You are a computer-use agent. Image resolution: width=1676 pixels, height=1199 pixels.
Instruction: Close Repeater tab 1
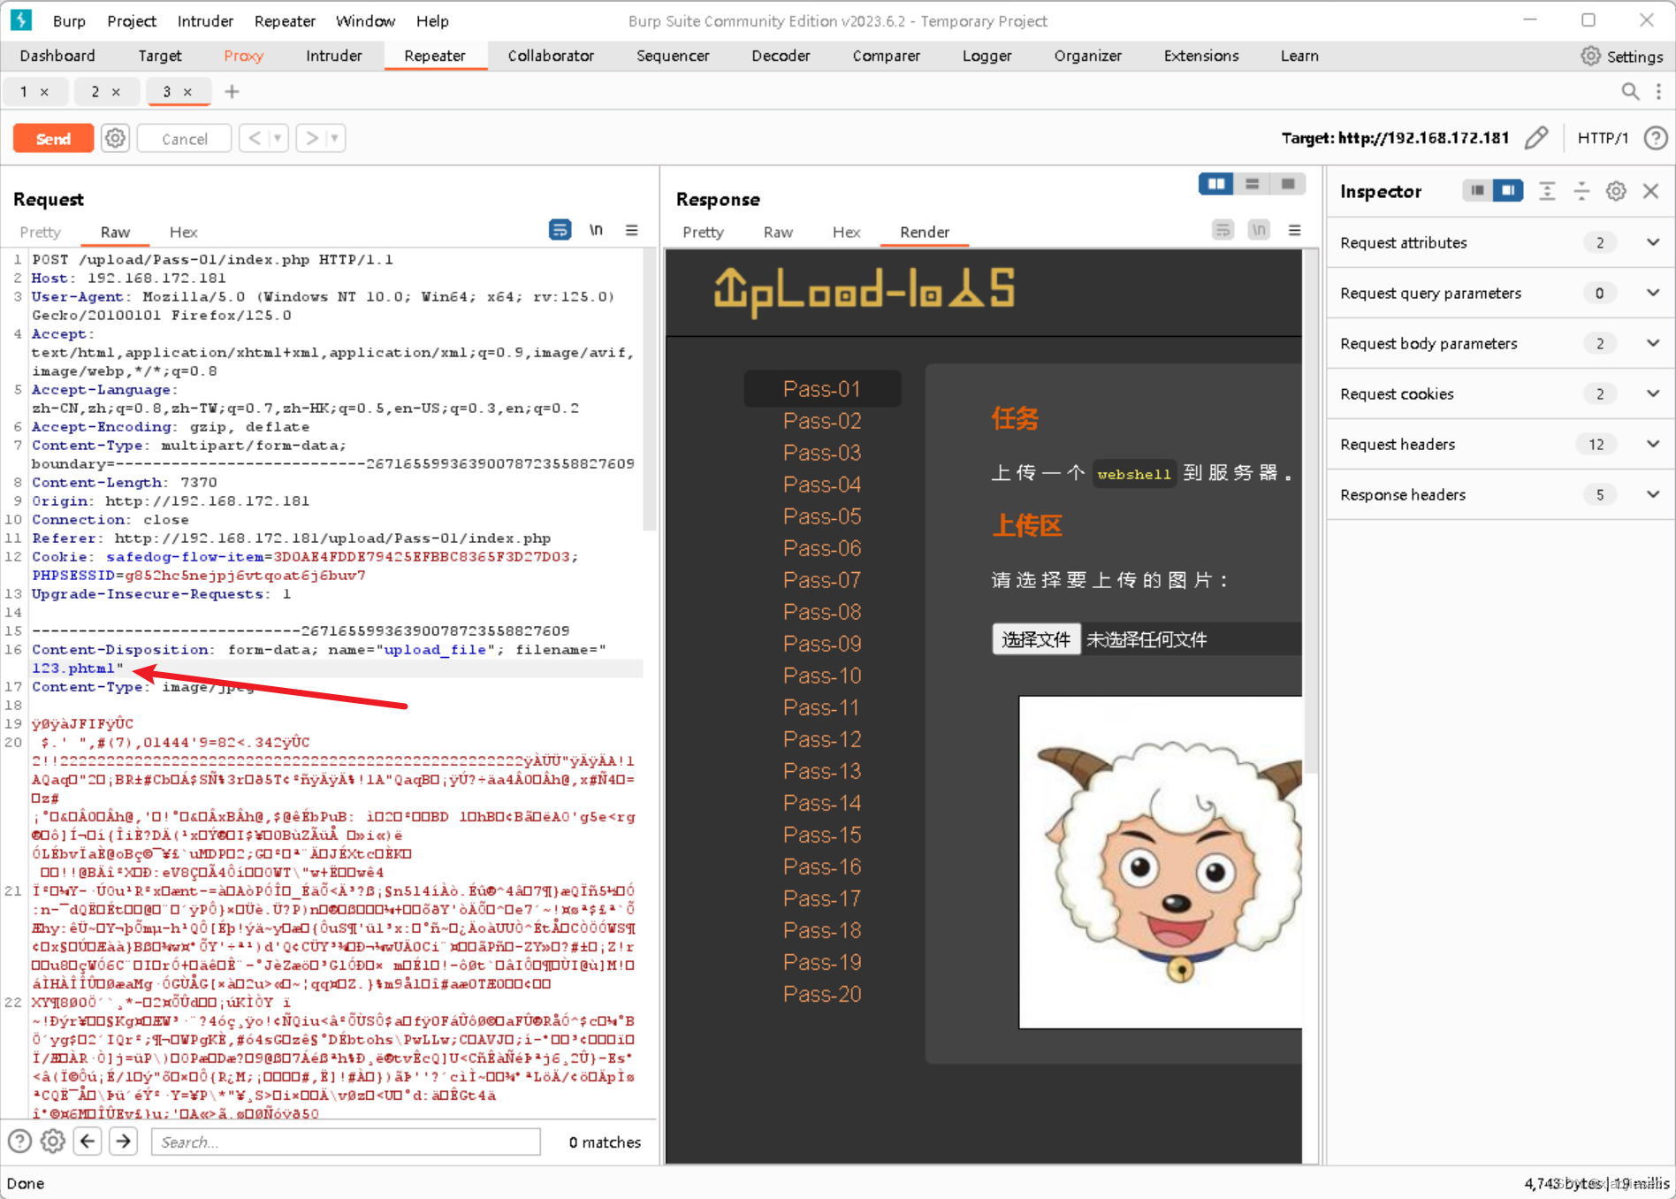pos(44,92)
